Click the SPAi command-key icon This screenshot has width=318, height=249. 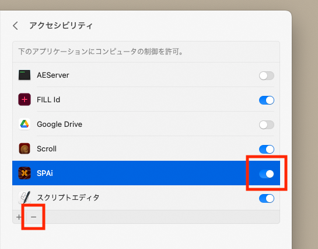(x=25, y=173)
